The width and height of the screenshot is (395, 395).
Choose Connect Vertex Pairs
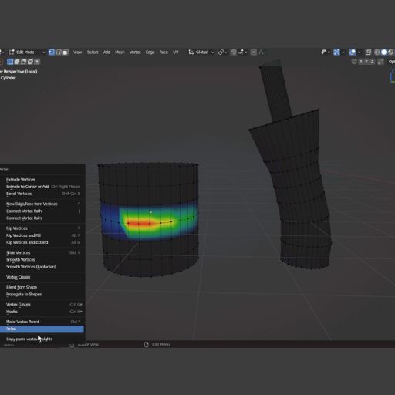tap(42, 218)
